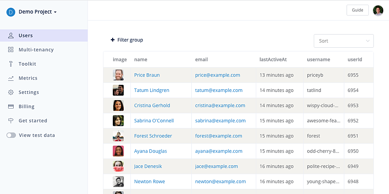Open Ayana Douglas's user profile
This screenshot has width=389, height=194.
point(151,151)
